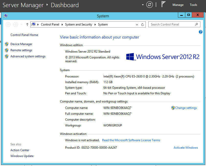Open Action Center under See also
The height and width of the screenshot is (166, 206).
click(20, 150)
